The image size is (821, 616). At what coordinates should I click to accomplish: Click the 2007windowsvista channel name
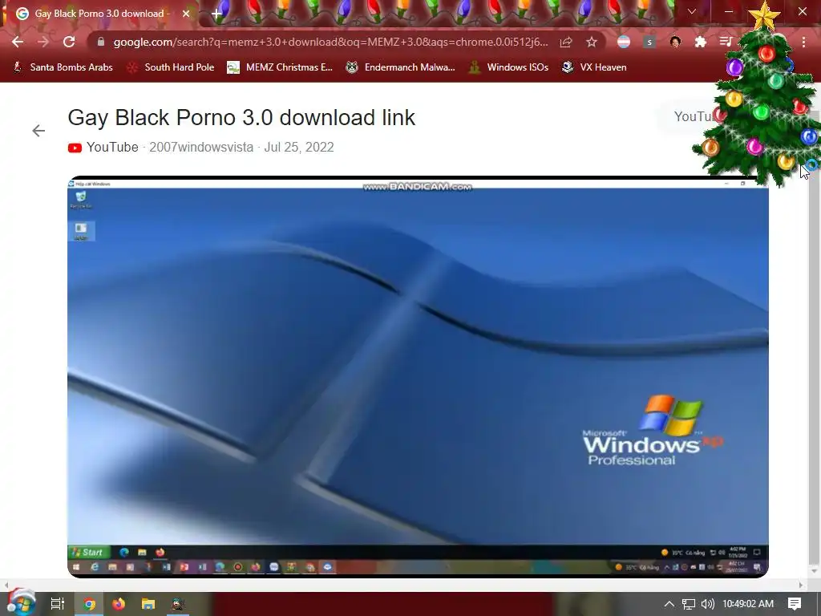(201, 148)
